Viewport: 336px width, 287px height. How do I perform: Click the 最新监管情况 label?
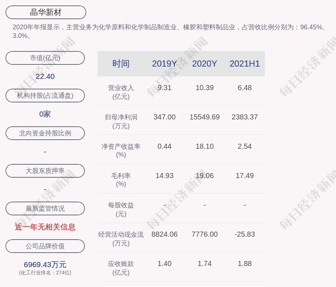coord(45,208)
